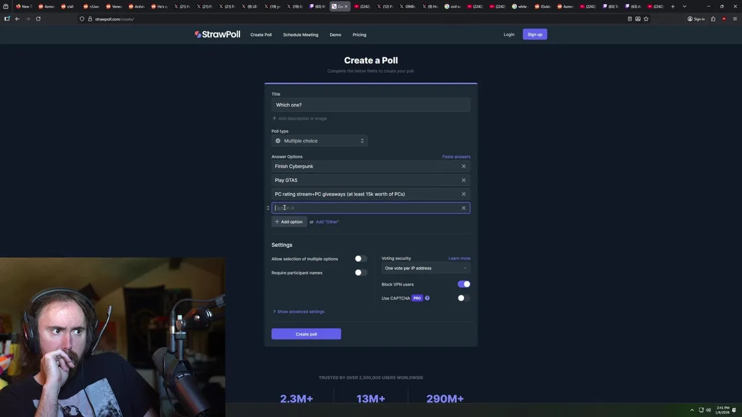This screenshot has height=417, width=742.
Task: Click the site security lock icon
Action: pos(90,19)
